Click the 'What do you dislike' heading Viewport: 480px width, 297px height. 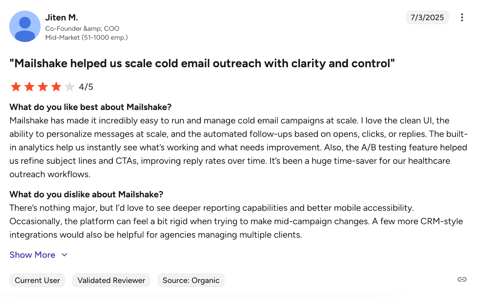click(x=86, y=194)
